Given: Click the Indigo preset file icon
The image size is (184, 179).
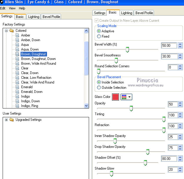Looking at the screenshot, I should (17, 96).
